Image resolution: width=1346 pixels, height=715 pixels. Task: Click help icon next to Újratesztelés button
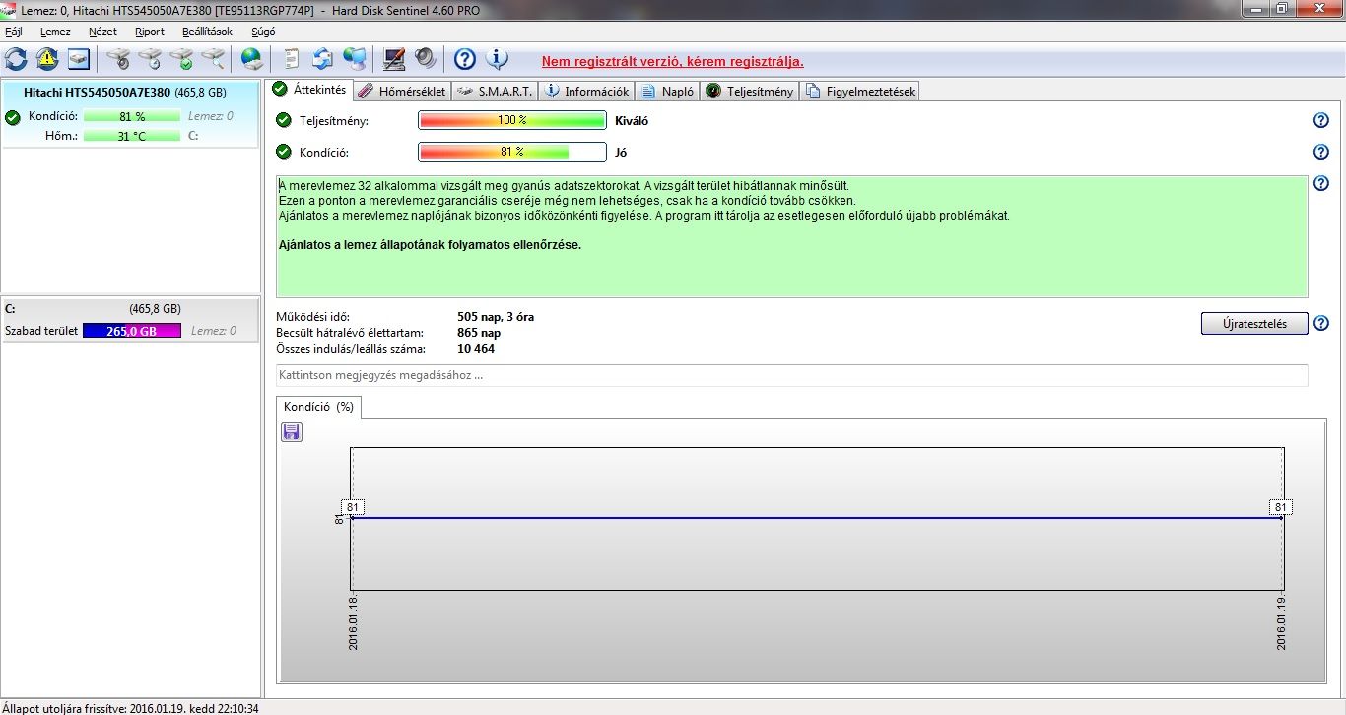pyautogui.click(x=1321, y=323)
